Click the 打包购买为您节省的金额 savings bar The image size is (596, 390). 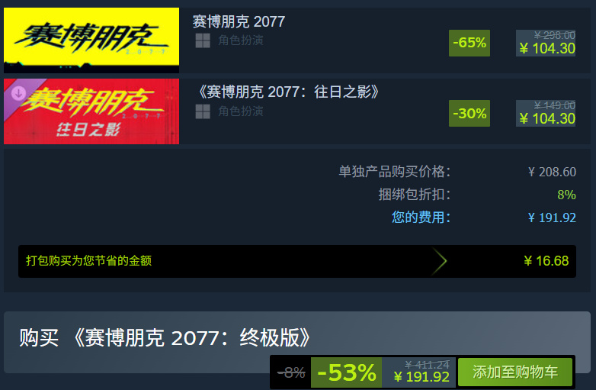(x=297, y=261)
